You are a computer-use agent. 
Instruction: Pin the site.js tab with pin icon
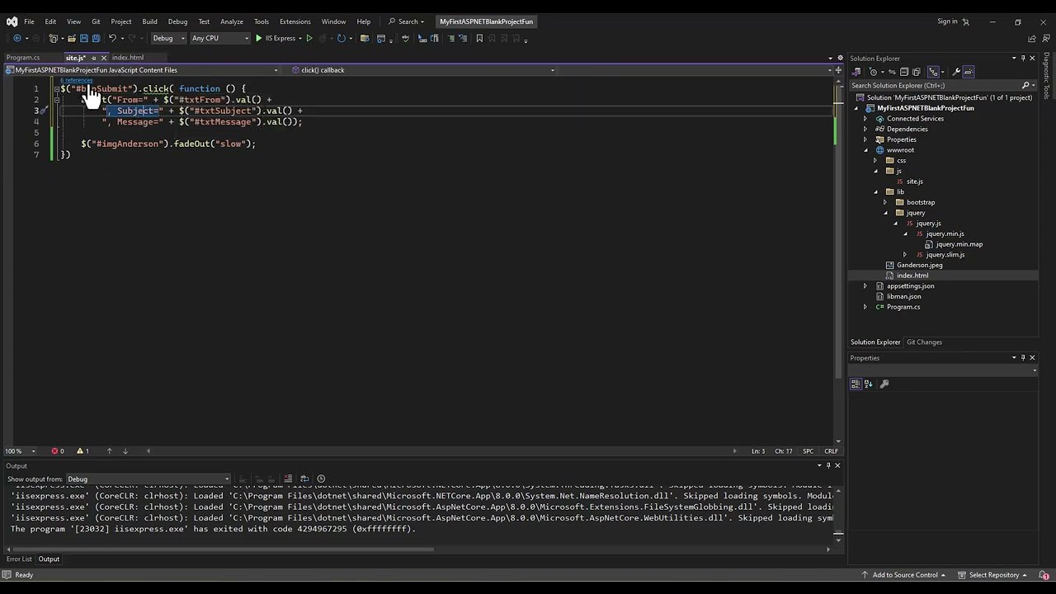[x=93, y=58]
